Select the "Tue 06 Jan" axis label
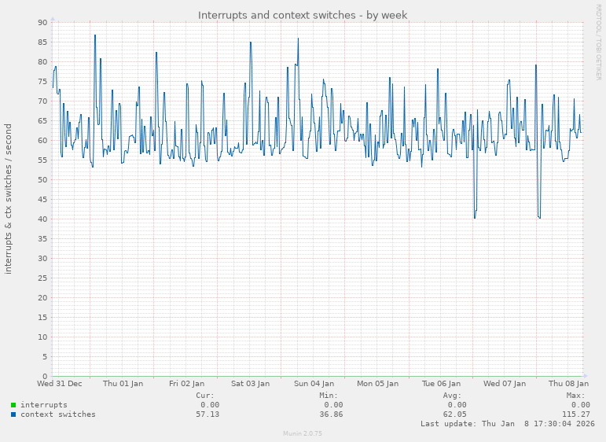 click(x=441, y=384)
